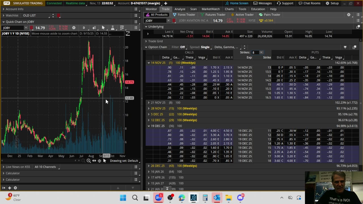This screenshot has height=204, width=363.
Task: Open Watchlist gadget menu icon
Action: (x=136, y=15)
